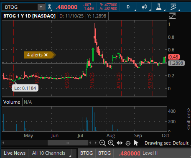Click the 6/20/25 expiration date marker
The image size is (191, 158).
click(67, 80)
